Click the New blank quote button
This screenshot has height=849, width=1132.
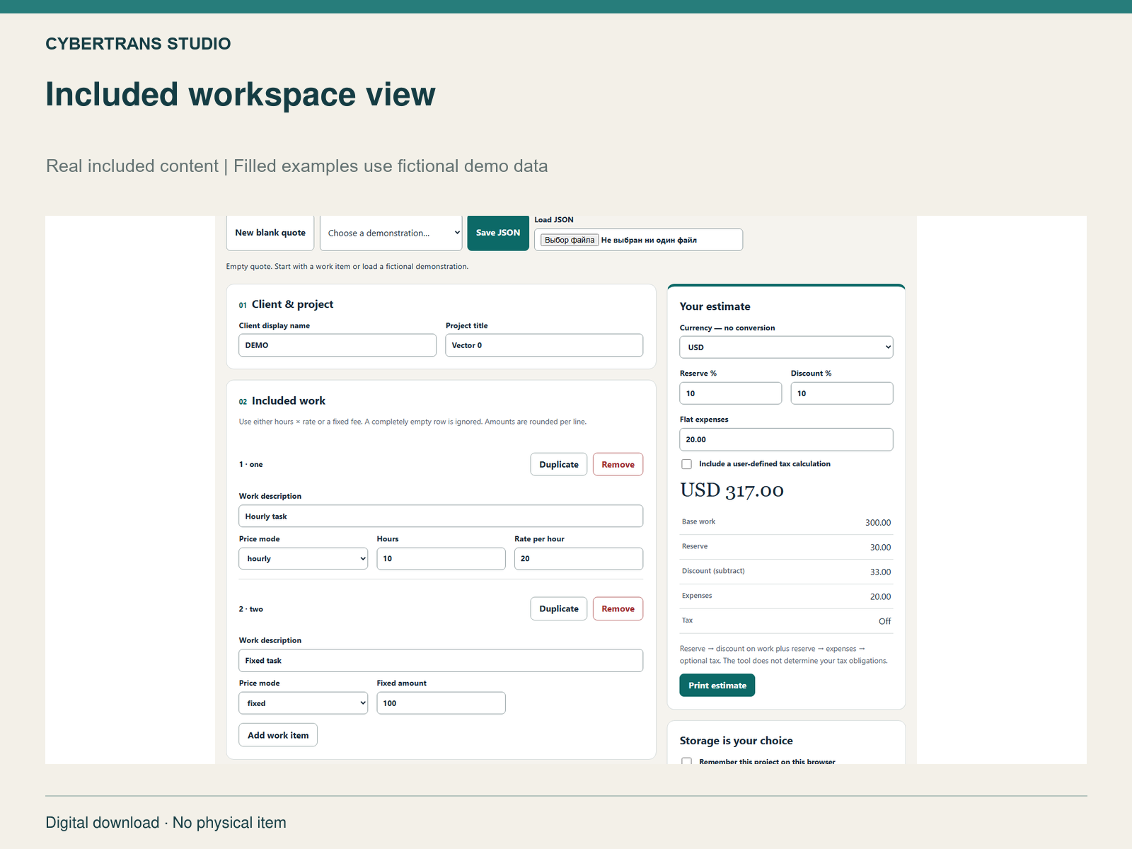coord(270,233)
